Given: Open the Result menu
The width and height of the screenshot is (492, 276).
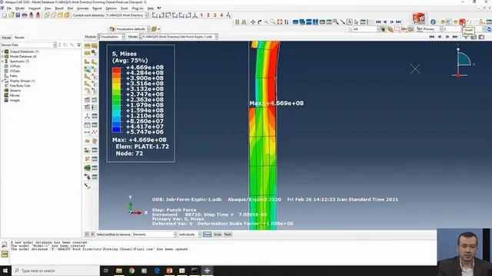Looking at the screenshot, I should pyautogui.click(x=59, y=8).
